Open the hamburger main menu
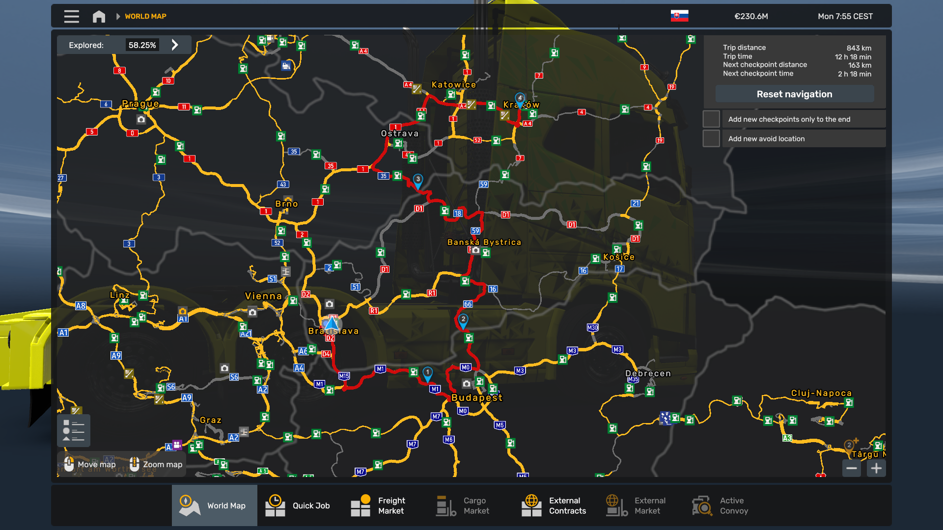Image resolution: width=943 pixels, height=530 pixels. click(71, 16)
